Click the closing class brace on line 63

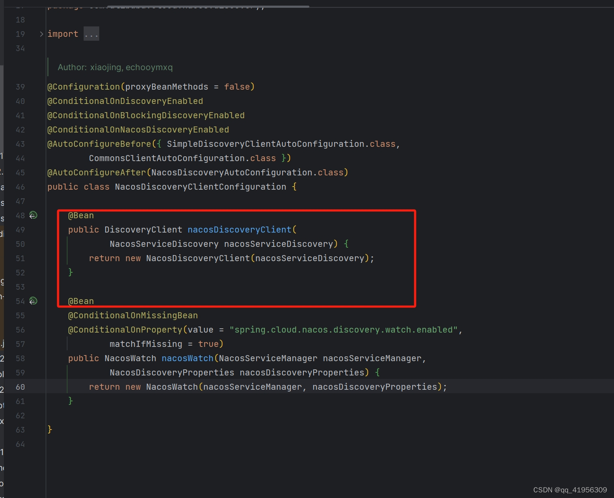(50, 430)
